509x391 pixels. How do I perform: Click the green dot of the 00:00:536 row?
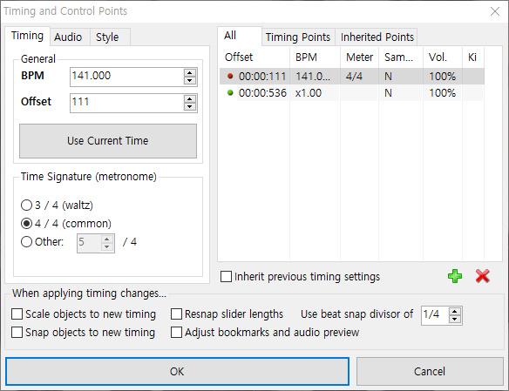[x=230, y=92]
